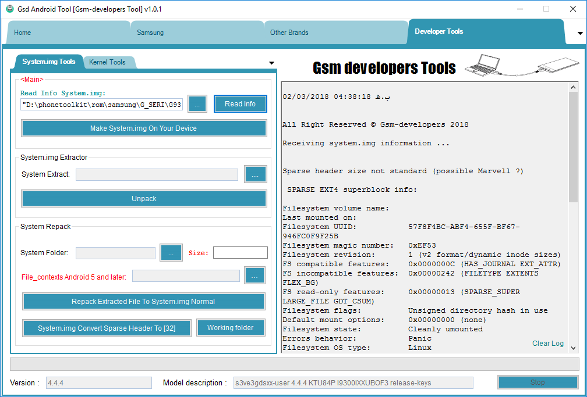Click the File_contexts path field
587x397 pixels.
pyautogui.click(x=186, y=276)
